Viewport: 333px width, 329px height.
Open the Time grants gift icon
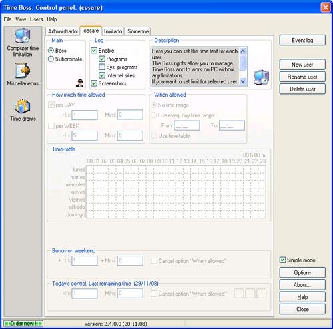point(23,106)
